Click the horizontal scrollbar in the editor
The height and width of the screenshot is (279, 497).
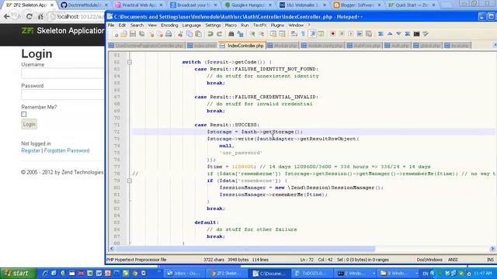coord(245,249)
